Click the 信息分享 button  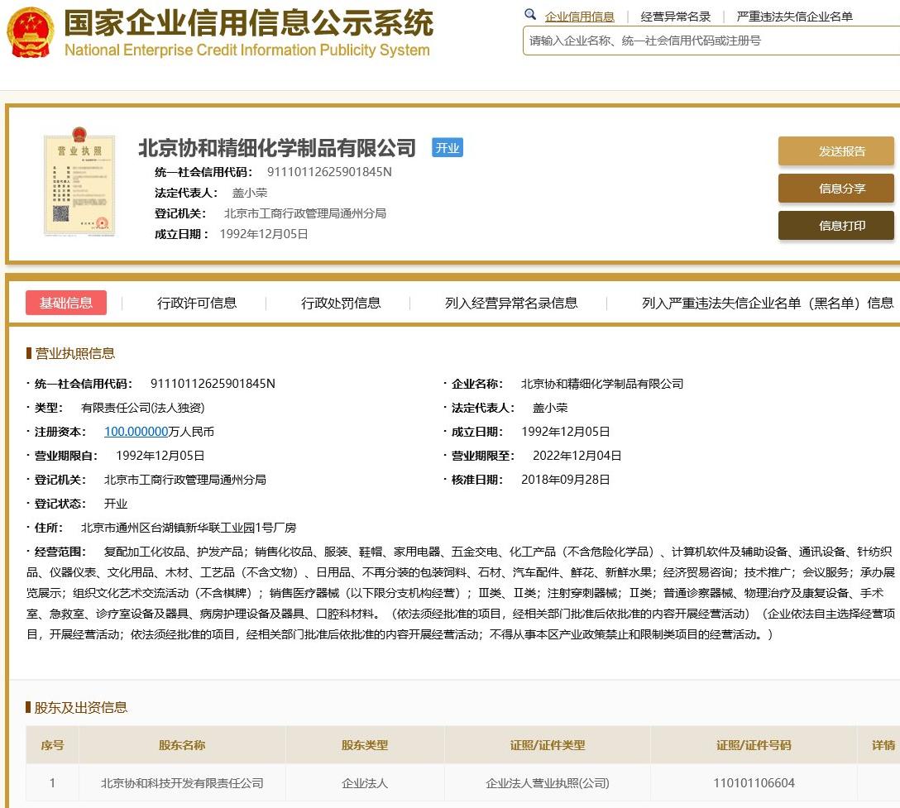[835, 188]
